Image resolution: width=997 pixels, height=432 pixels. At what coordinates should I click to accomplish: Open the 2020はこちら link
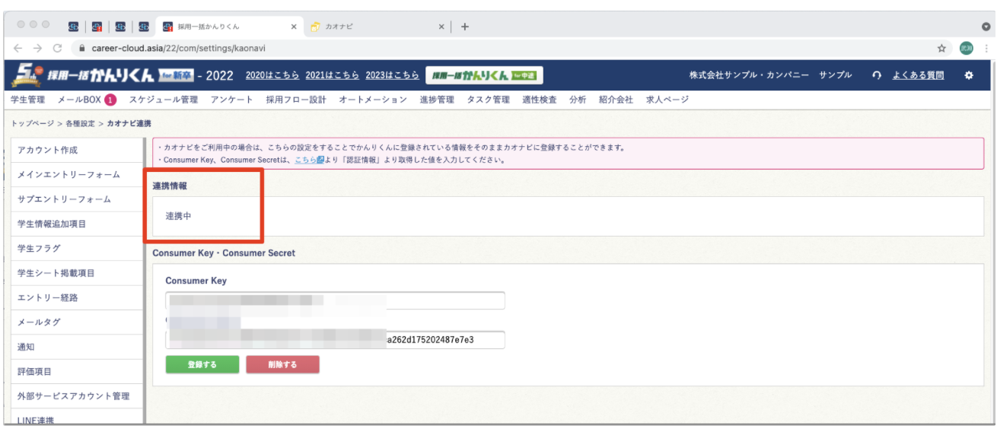272,75
